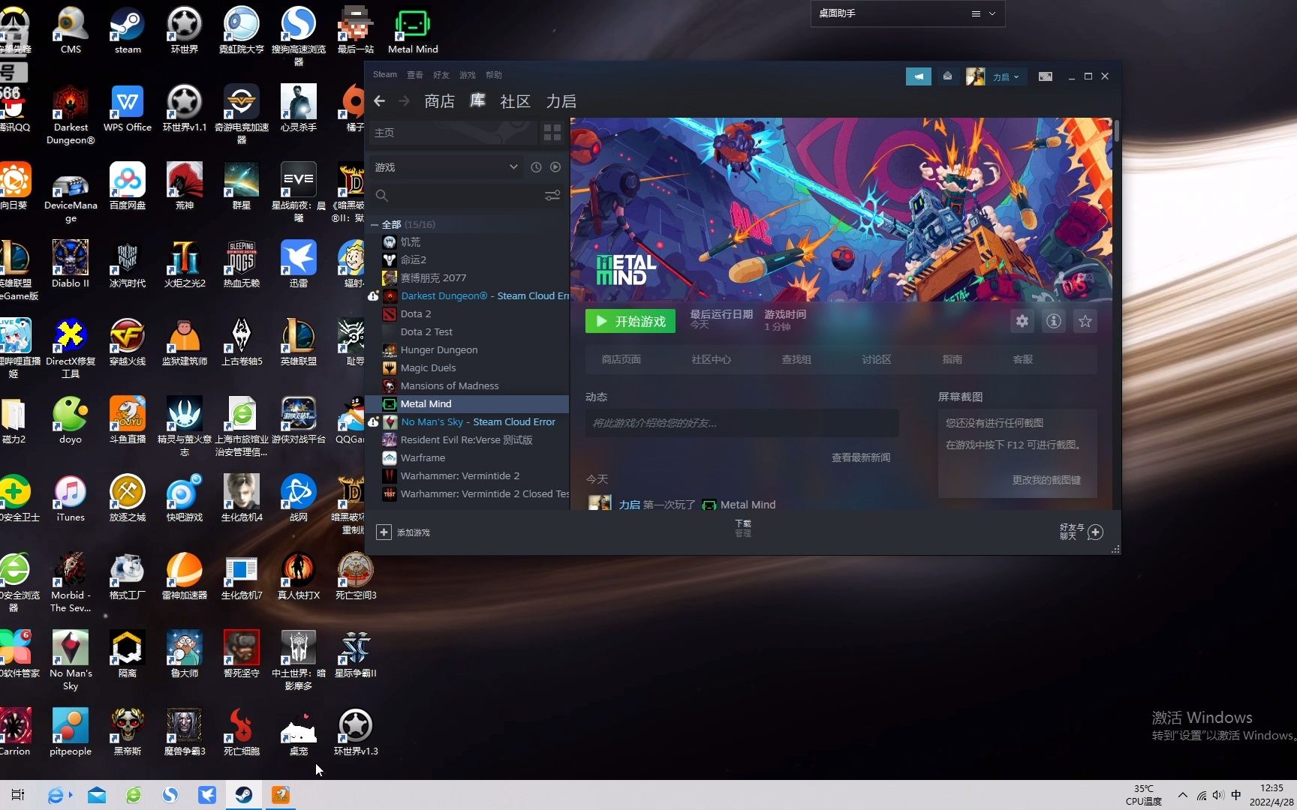Click the add game plus icon
Viewport: 1297px width, 810px height.
[x=384, y=532]
